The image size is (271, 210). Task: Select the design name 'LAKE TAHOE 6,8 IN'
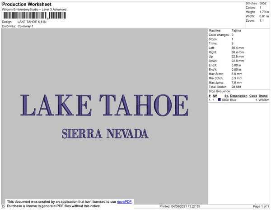[32, 22]
